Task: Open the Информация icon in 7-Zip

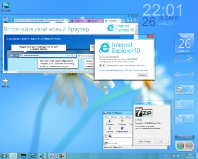Action: 122,130
